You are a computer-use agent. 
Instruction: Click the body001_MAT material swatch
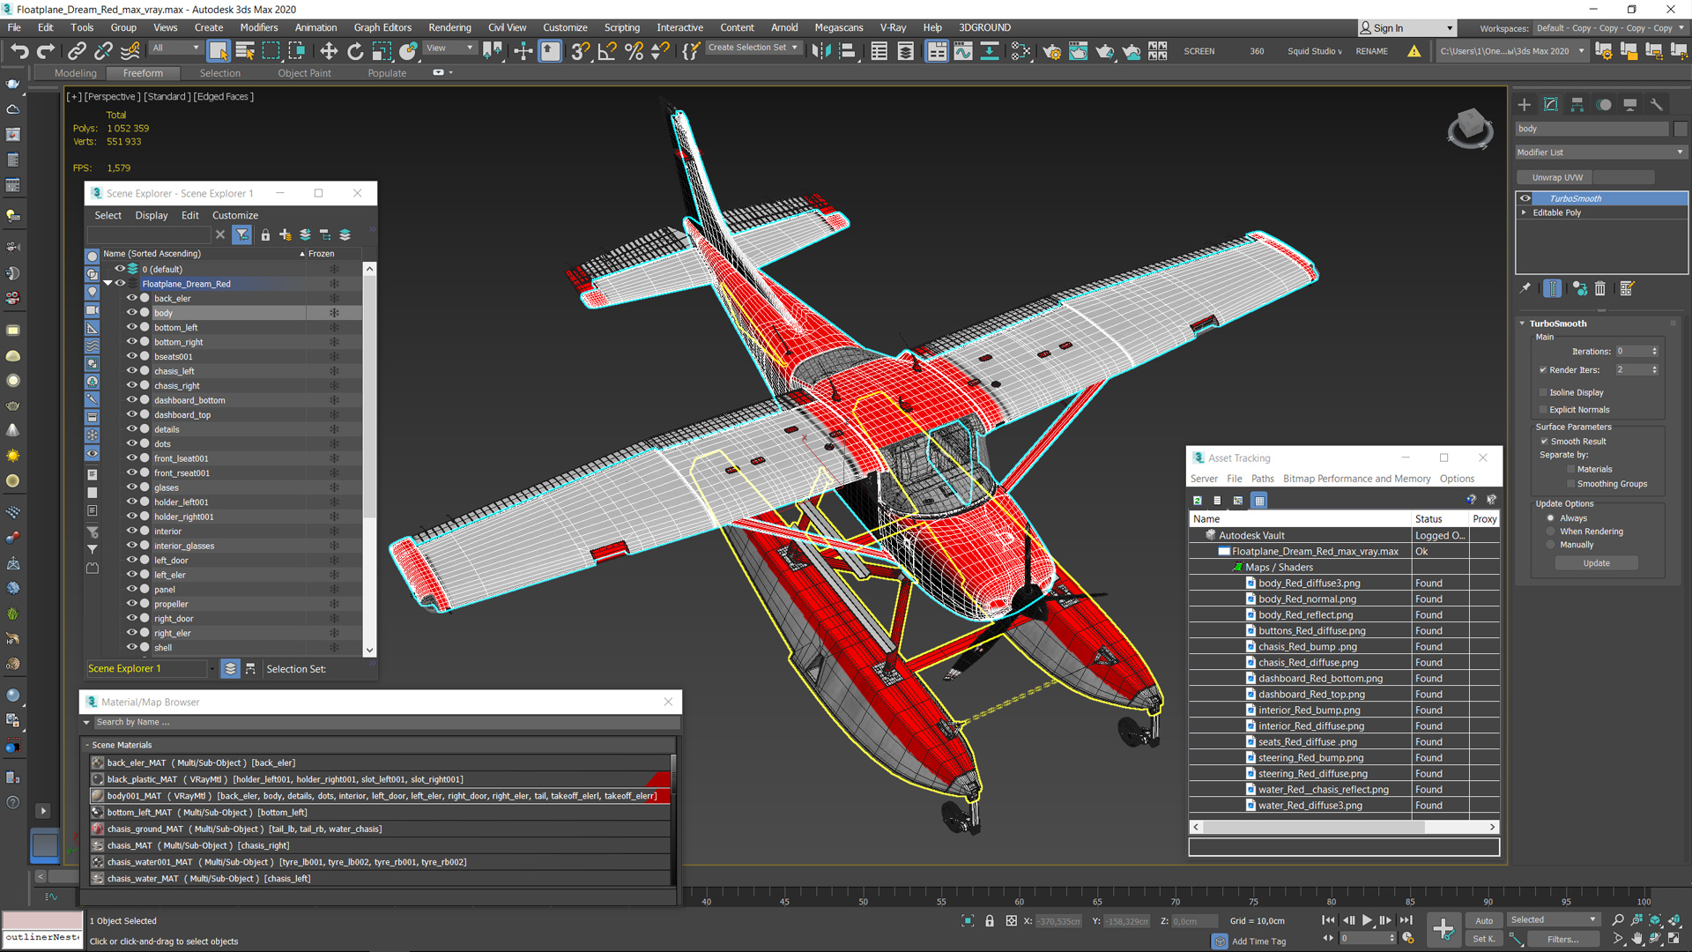coord(98,796)
